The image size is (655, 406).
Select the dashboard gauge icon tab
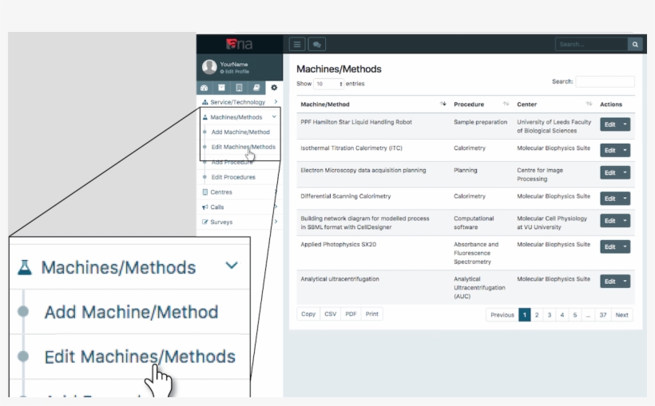point(204,88)
